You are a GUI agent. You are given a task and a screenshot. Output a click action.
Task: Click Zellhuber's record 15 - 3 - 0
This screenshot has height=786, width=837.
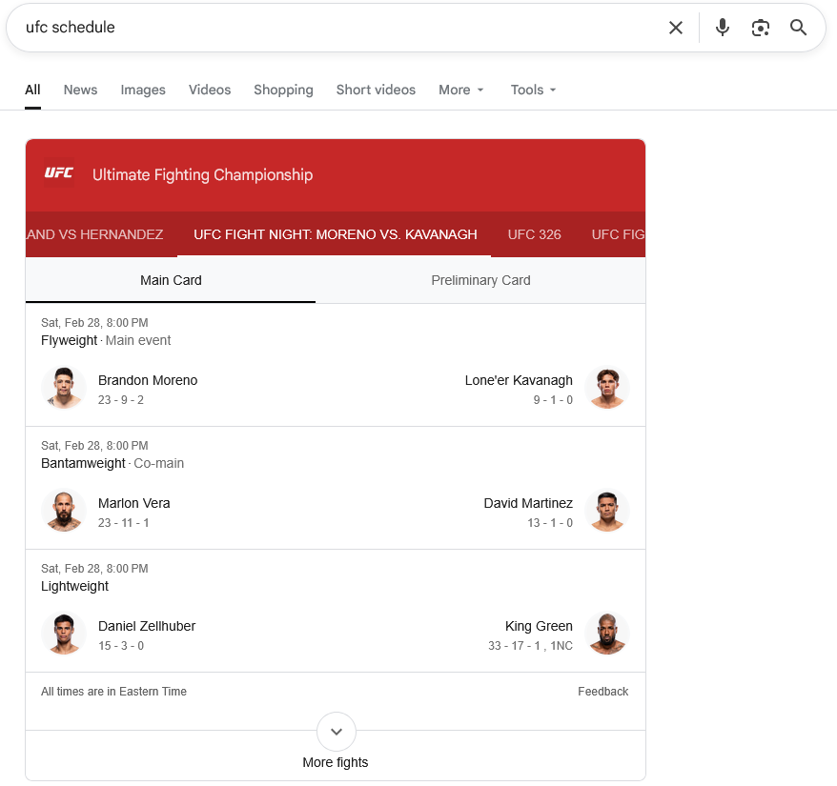click(121, 646)
